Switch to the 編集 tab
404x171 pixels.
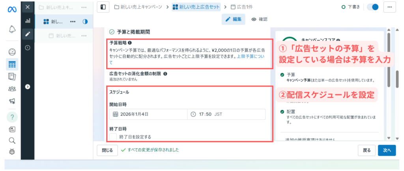pyautogui.click(x=233, y=19)
